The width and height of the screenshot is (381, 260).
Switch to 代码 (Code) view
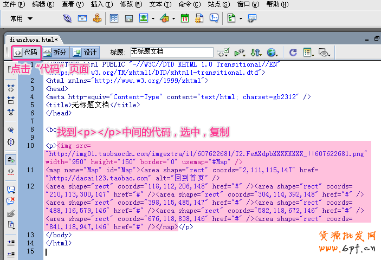tap(26, 53)
